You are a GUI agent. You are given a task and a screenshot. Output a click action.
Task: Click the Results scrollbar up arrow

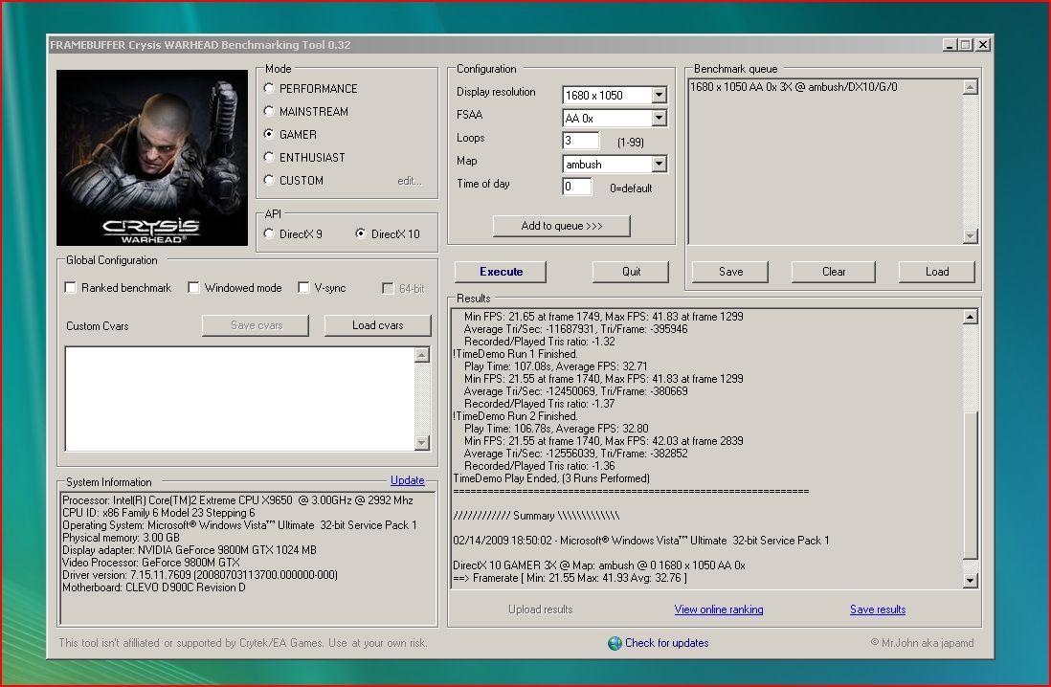(970, 317)
